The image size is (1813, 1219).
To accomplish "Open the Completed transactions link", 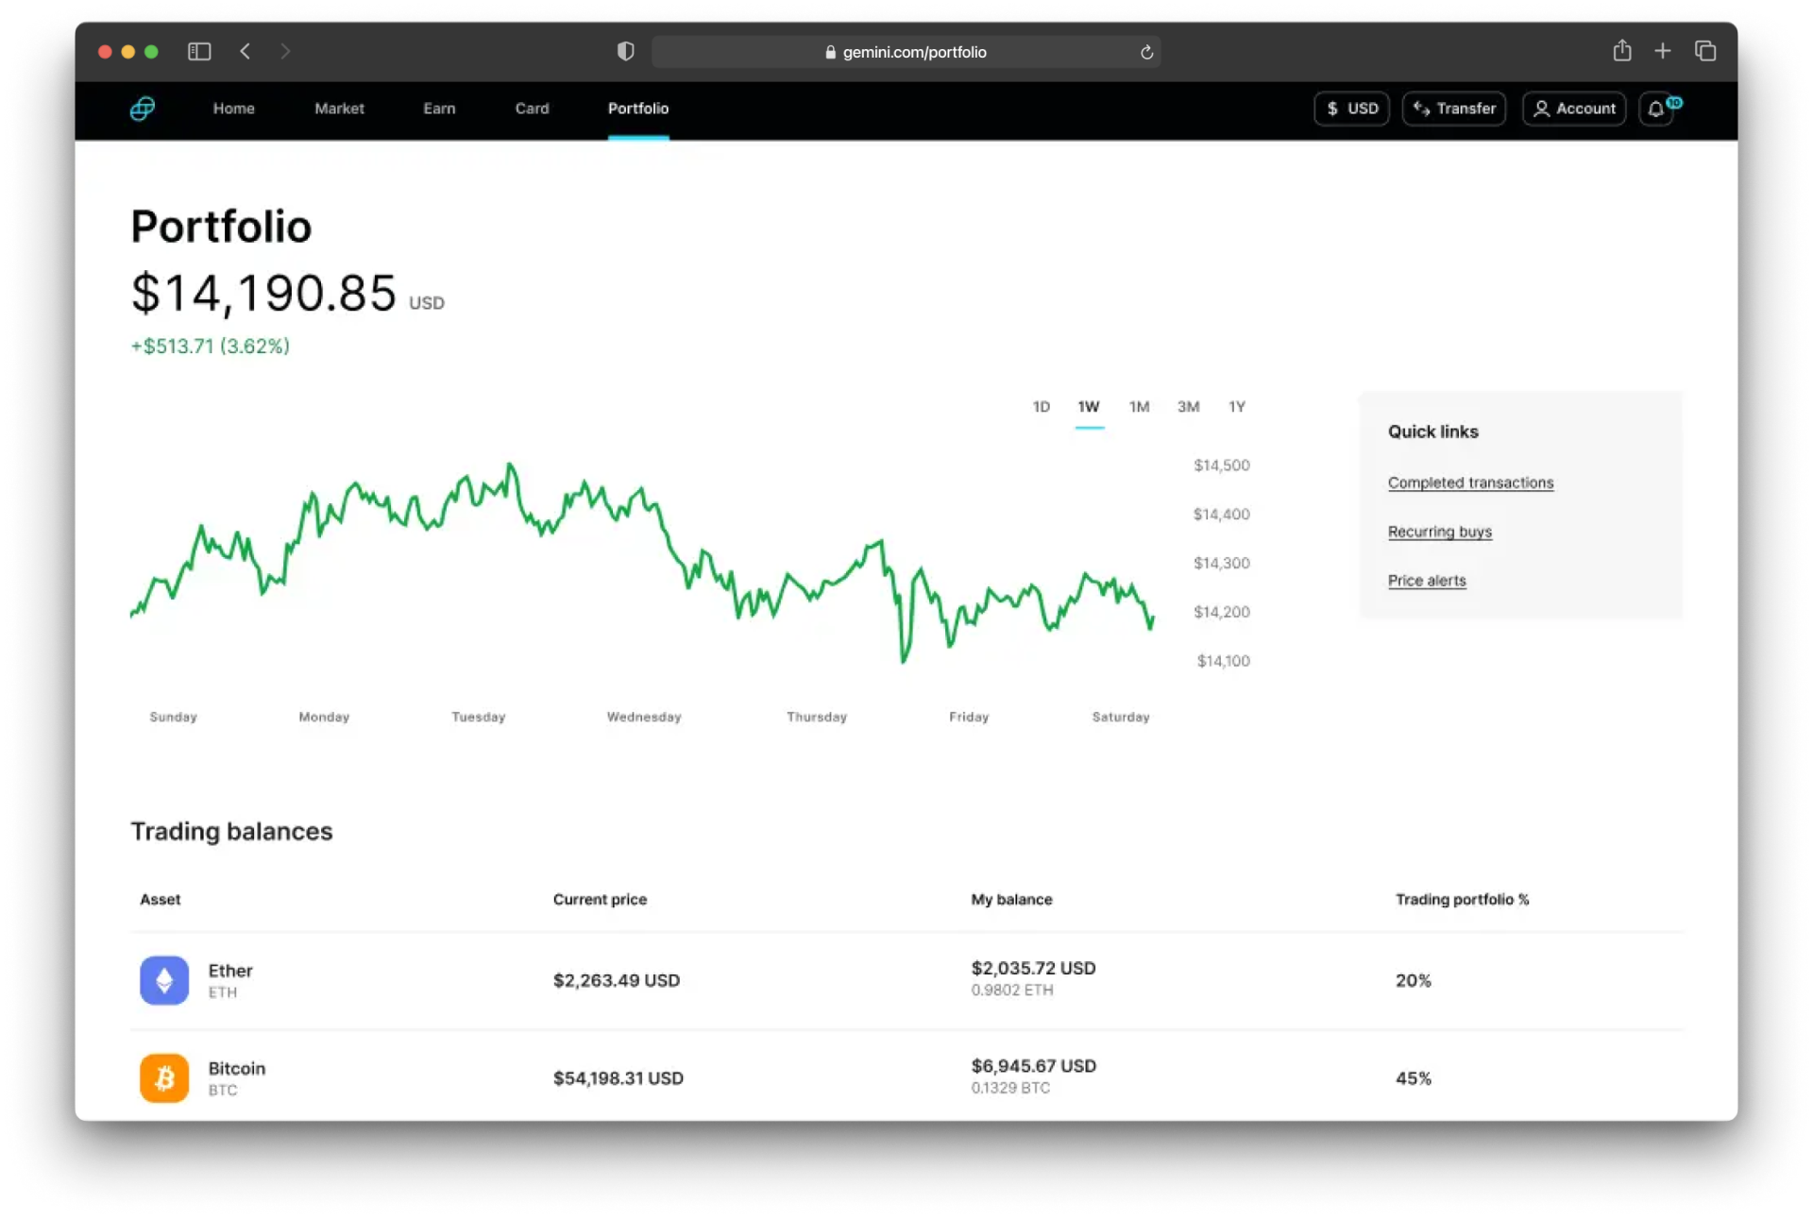I will click(x=1470, y=483).
